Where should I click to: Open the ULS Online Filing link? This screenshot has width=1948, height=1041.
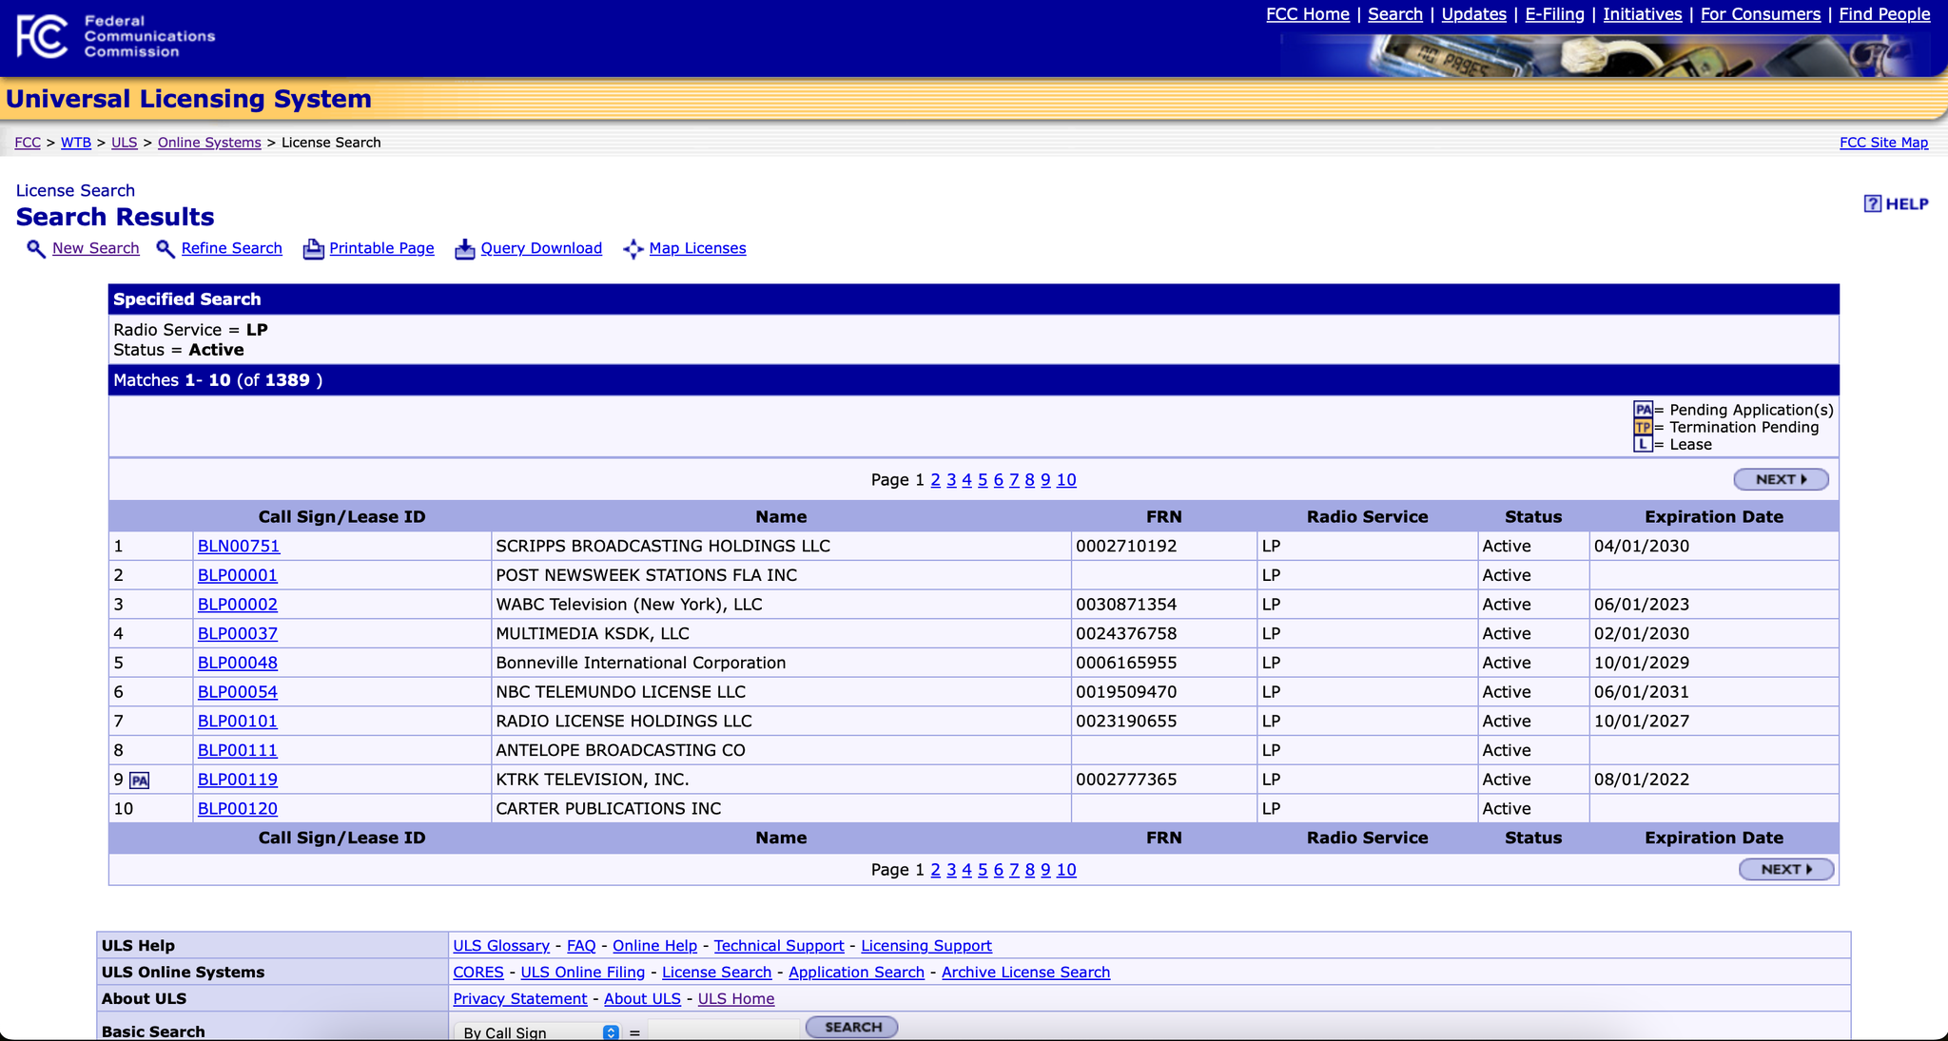[x=583, y=973]
